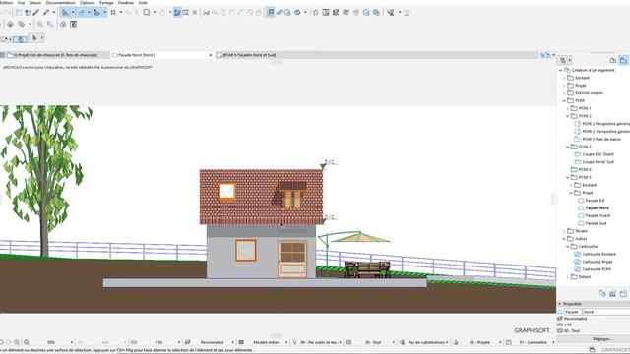Viewport: 630px width, 354px height.
Task: Open the Documentation menu
Action: 61,2
